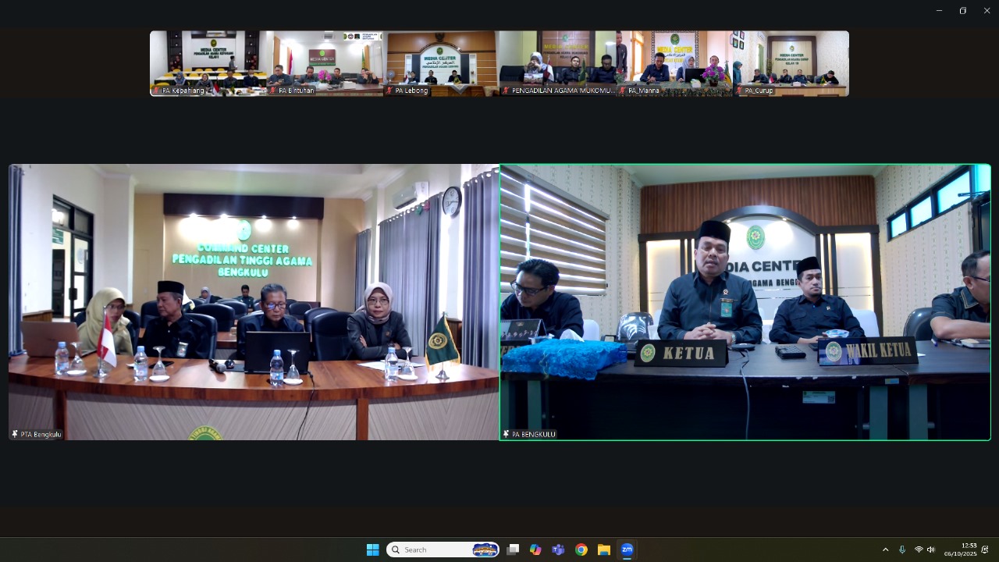Screen dimensions: 999x562
Task: Select the PA Bintuhan video thumbnail
Action: pos(325,63)
